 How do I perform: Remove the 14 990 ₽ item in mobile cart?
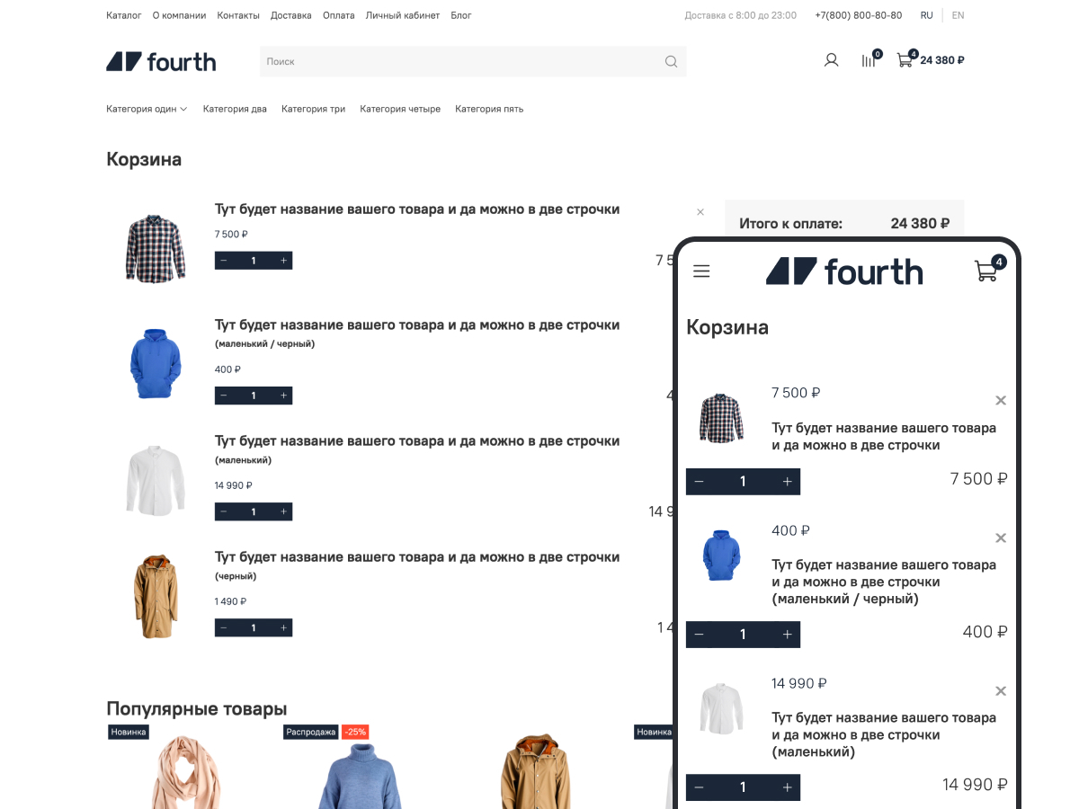pos(1001,691)
